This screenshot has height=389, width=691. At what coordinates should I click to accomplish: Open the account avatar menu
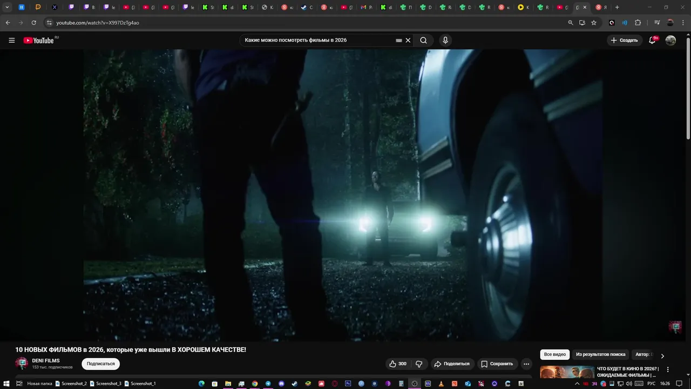(x=670, y=40)
